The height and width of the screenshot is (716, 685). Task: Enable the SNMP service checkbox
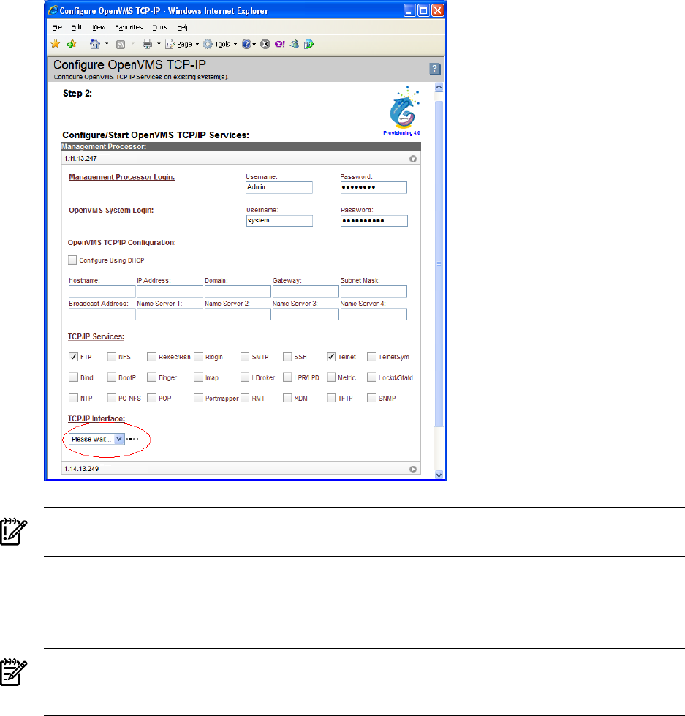371,398
